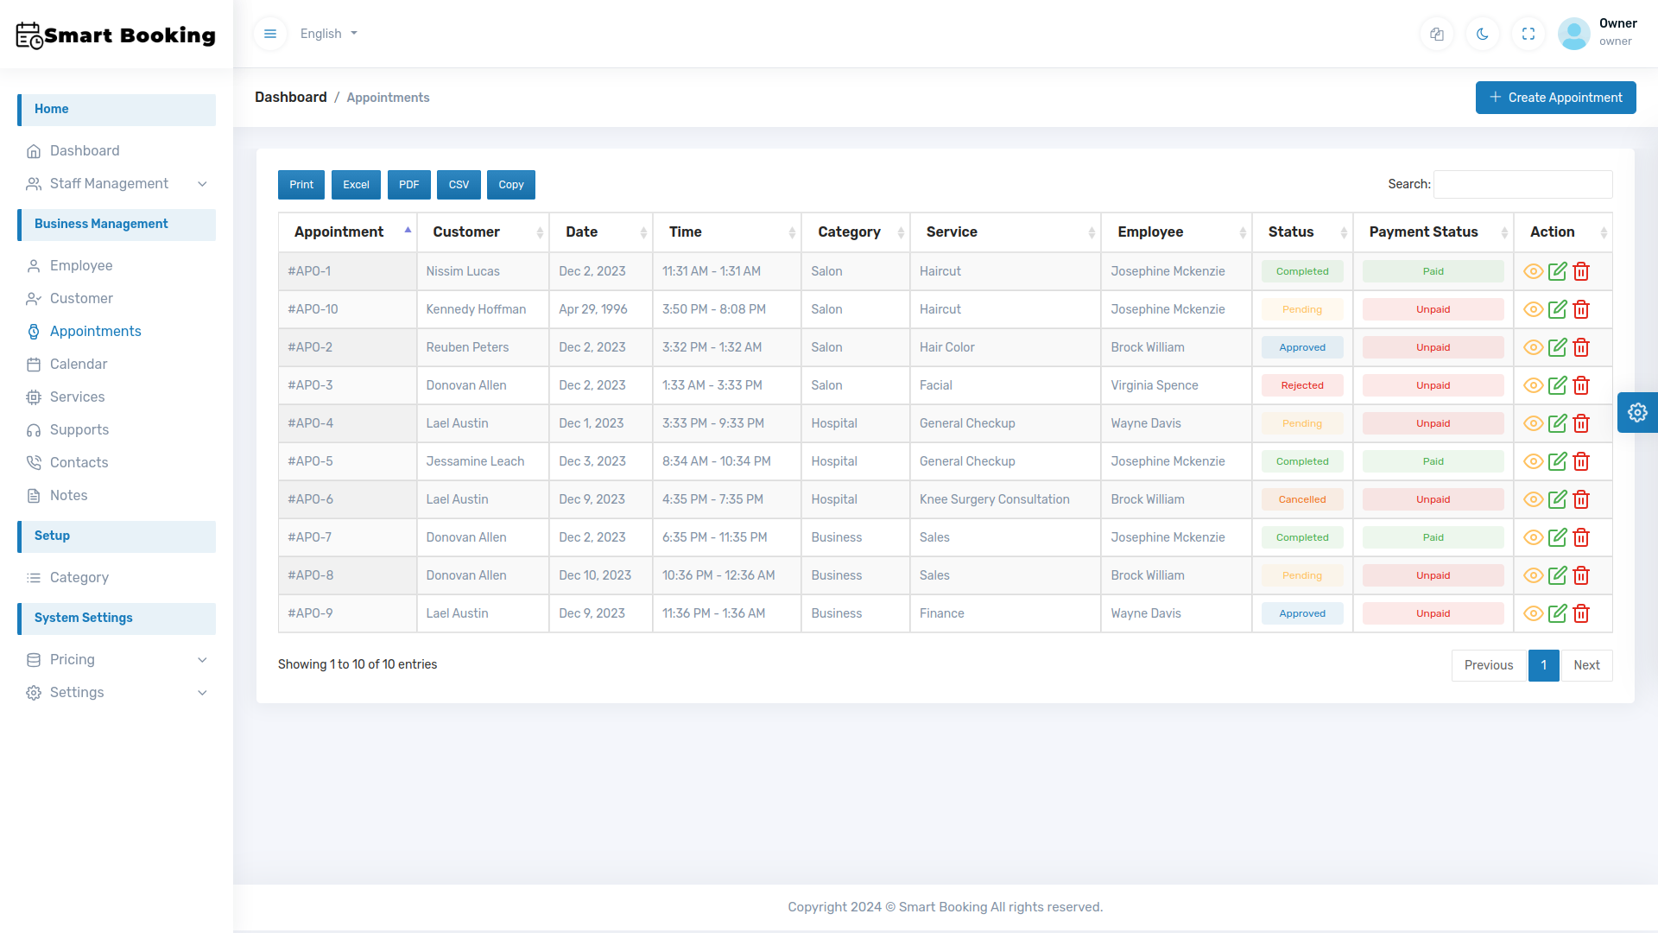Open the floating settings gear on the right edge
The width and height of the screenshot is (1658, 933).
tap(1637, 412)
